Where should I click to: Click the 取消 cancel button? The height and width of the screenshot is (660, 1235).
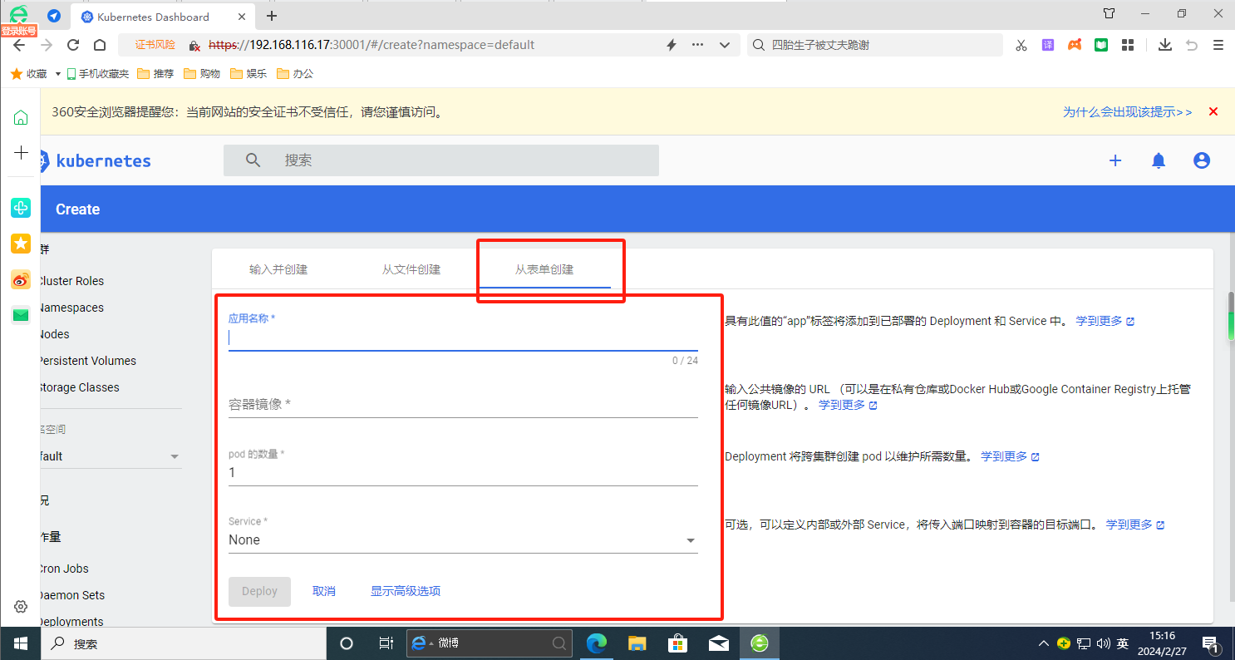[x=324, y=591]
